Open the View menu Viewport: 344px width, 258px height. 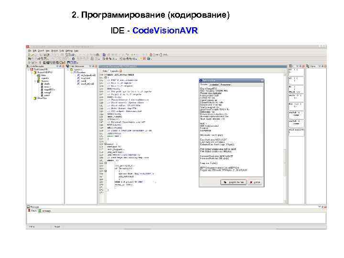point(47,51)
